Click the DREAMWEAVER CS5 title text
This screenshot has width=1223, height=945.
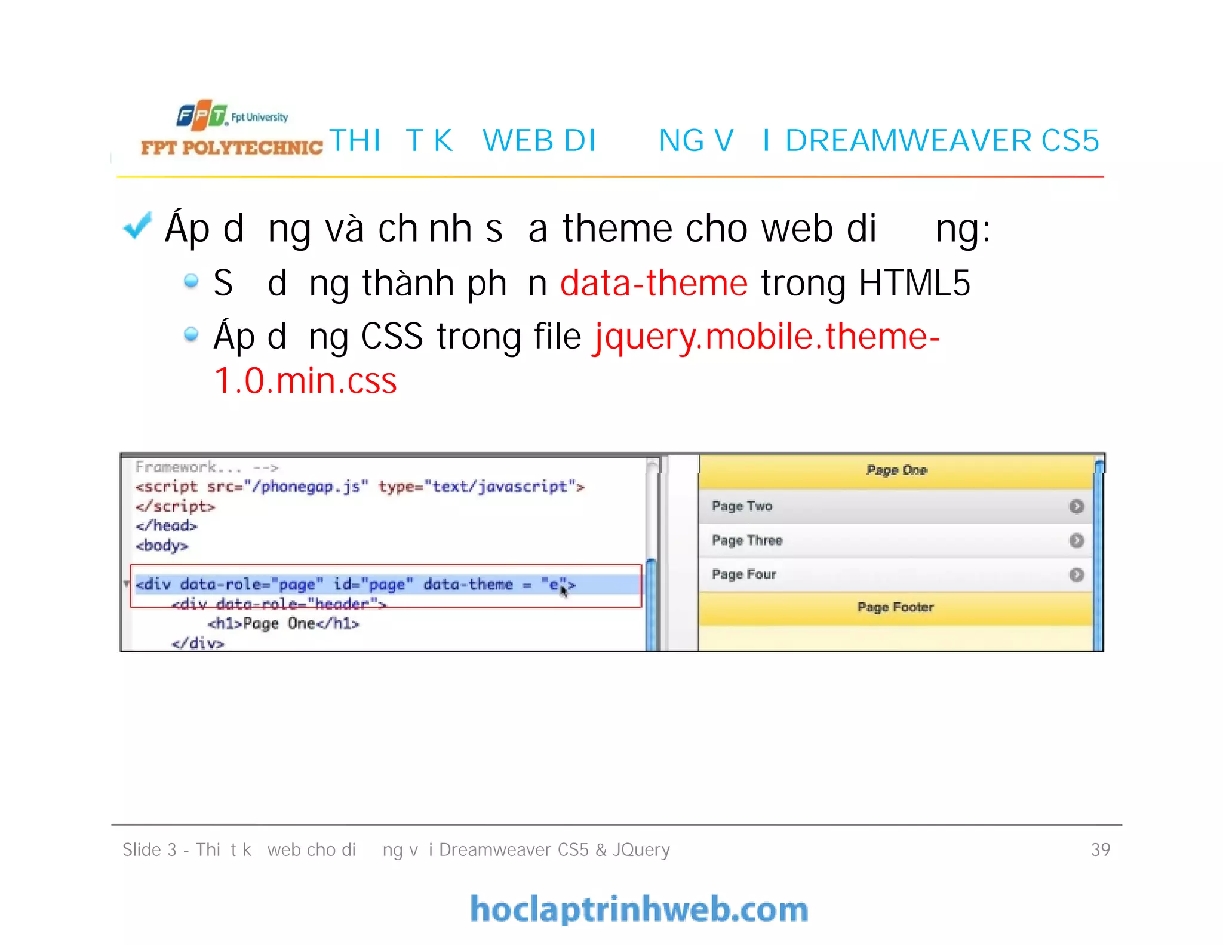(942, 141)
